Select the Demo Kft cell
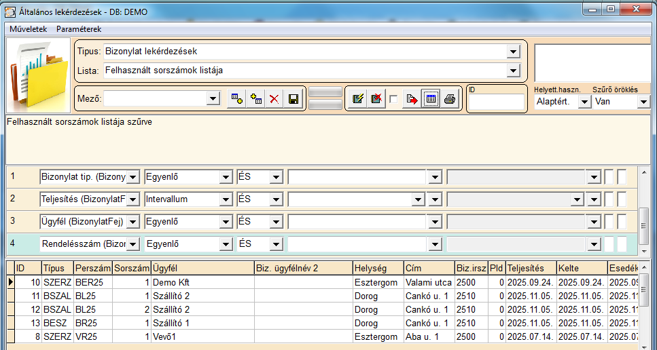657x350 pixels. pyautogui.click(x=202, y=283)
